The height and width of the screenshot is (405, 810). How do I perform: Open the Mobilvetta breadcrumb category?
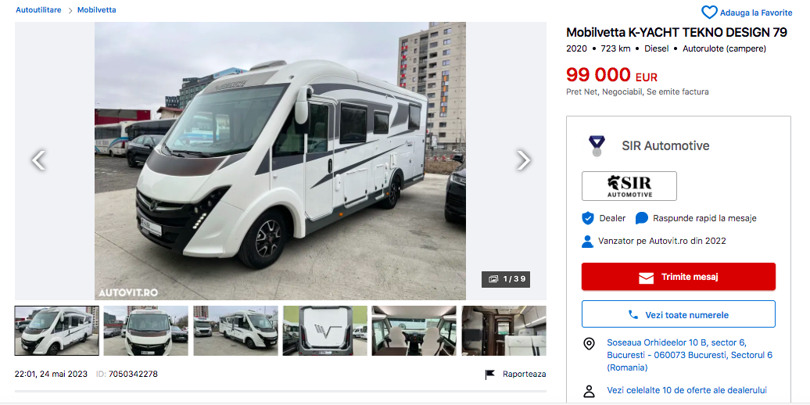click(x=97, y=10)
